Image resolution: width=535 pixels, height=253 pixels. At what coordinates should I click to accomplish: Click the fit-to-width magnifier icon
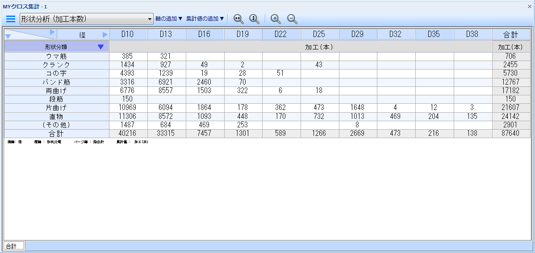[x=238, y=19]
